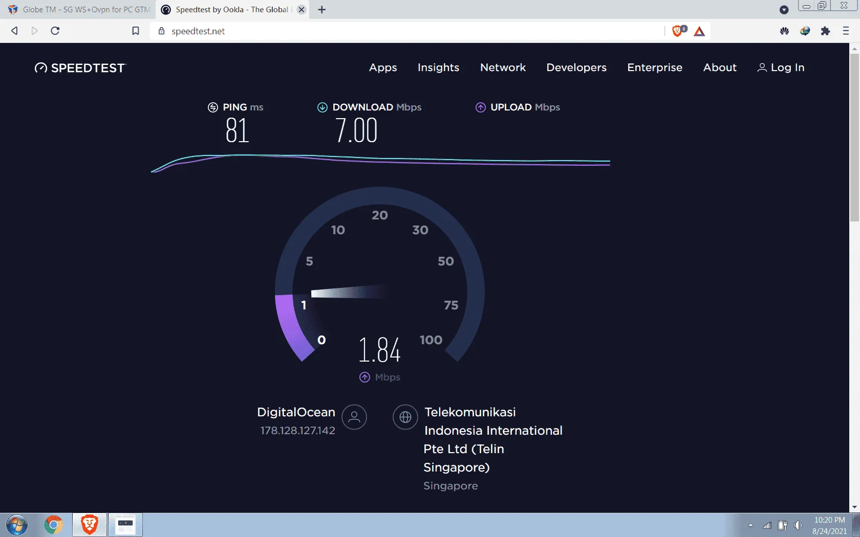Click the 7.00 download result value
This screenshot has width=860, height=537.
click(356, 130)
